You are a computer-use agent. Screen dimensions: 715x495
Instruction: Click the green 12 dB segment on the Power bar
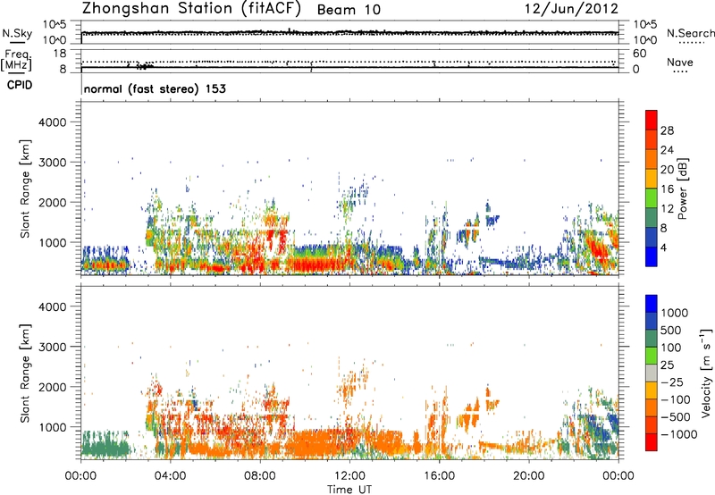point(652,198)
